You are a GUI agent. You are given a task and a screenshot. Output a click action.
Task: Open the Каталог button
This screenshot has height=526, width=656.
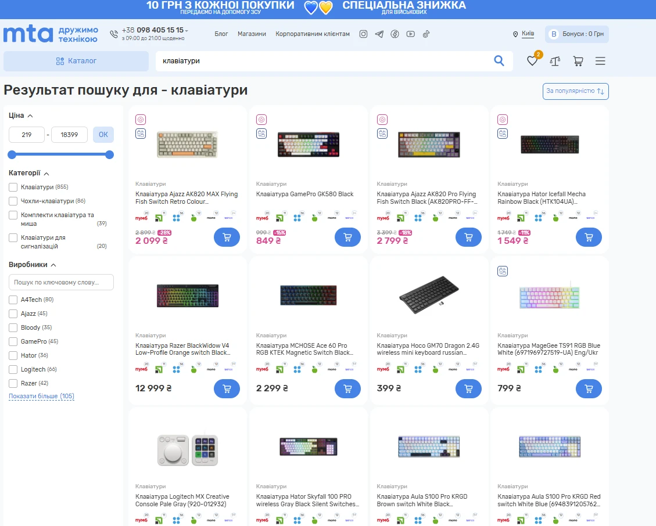[76, 61]
